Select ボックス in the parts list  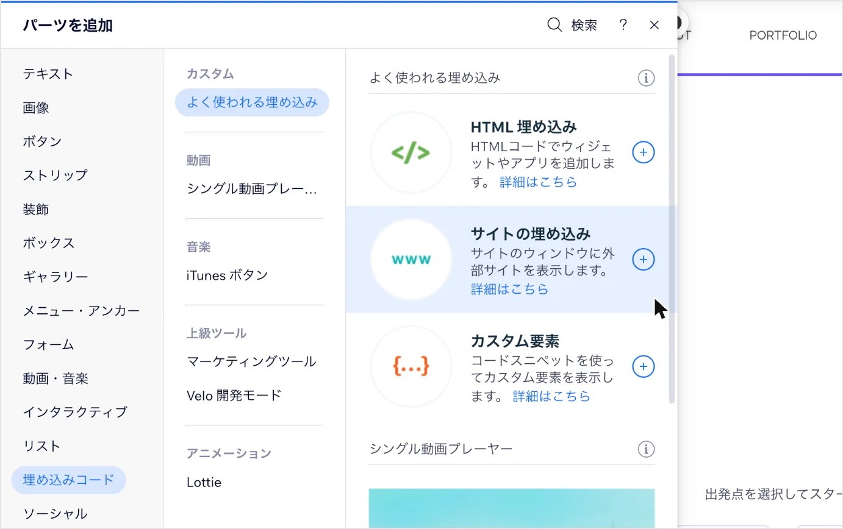click(x=49, y=243)
